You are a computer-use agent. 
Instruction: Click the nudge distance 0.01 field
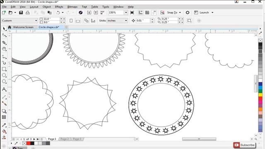tap(143, 21)
